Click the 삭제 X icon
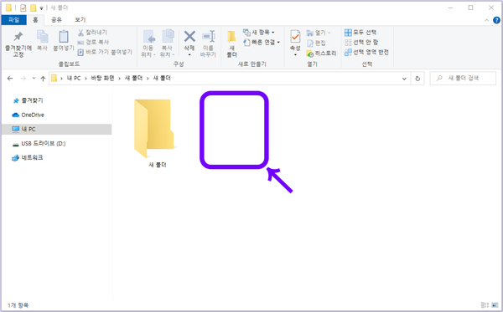Screen dimensions: 503x312 [189, 37]
